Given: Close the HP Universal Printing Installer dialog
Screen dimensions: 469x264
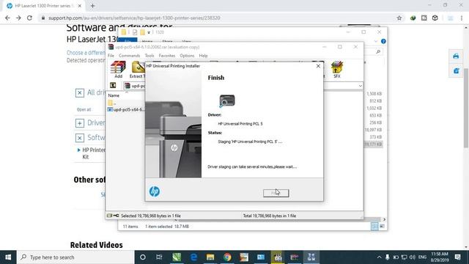Looking at the screenshot, I should [318, 66].
